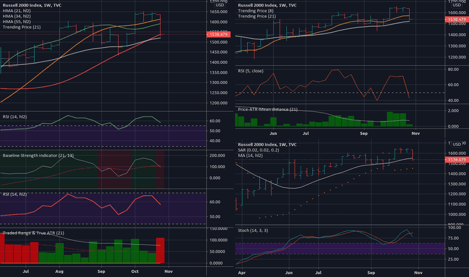Click the 1538.479 price label on the SAR chart

point(457,160)
